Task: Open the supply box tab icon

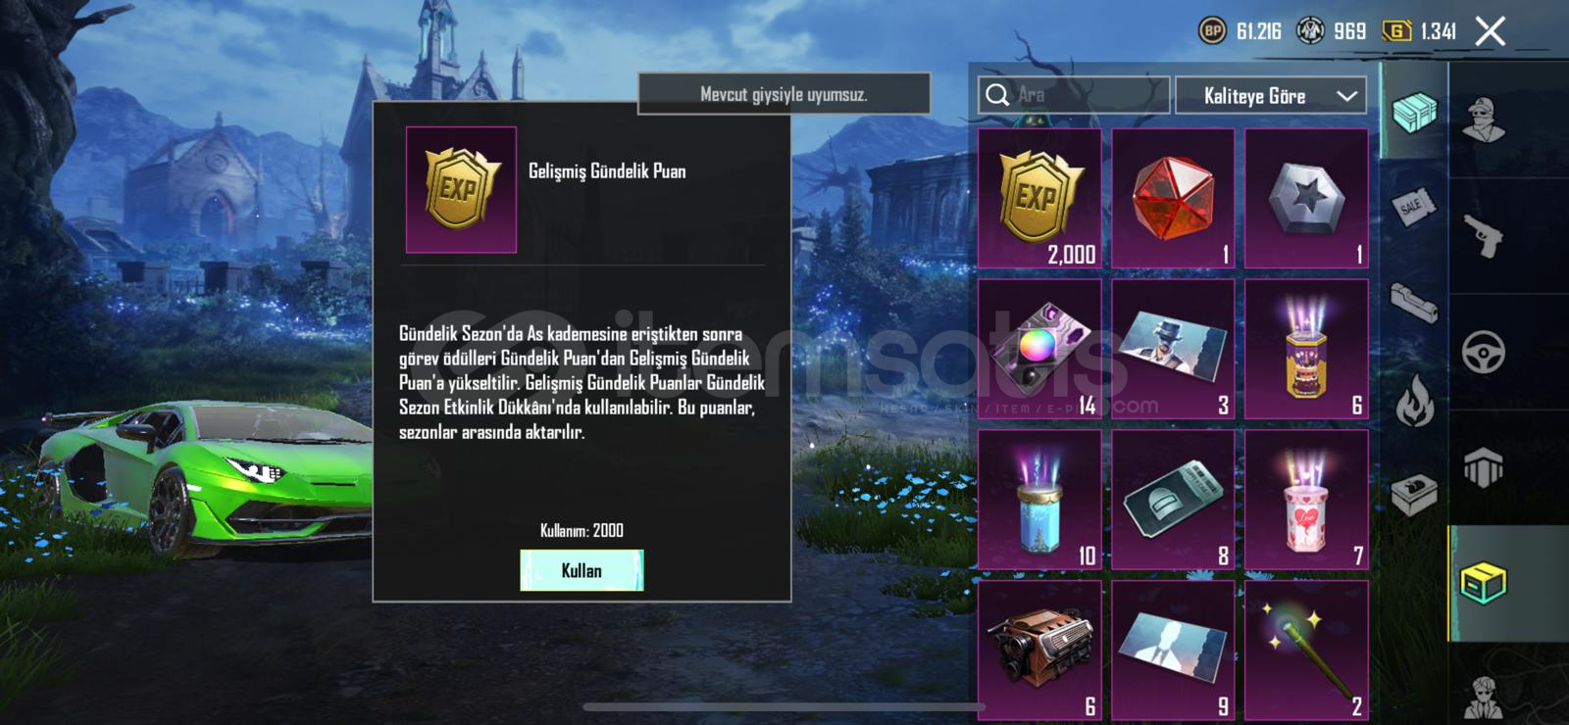Action: (x=1414, y=495)
